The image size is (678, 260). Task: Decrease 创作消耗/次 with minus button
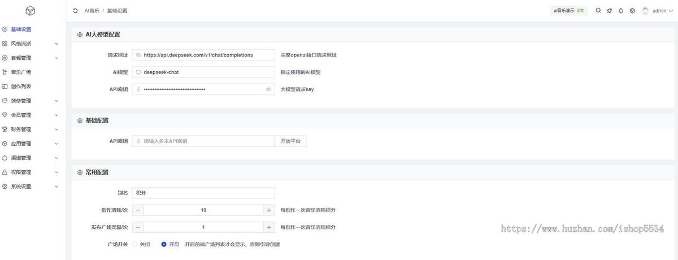[138, 210]
